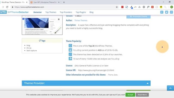Select the WordPress Theme Detector tab
This screenshot has height=98, width=174.
[x=13, y=2]
